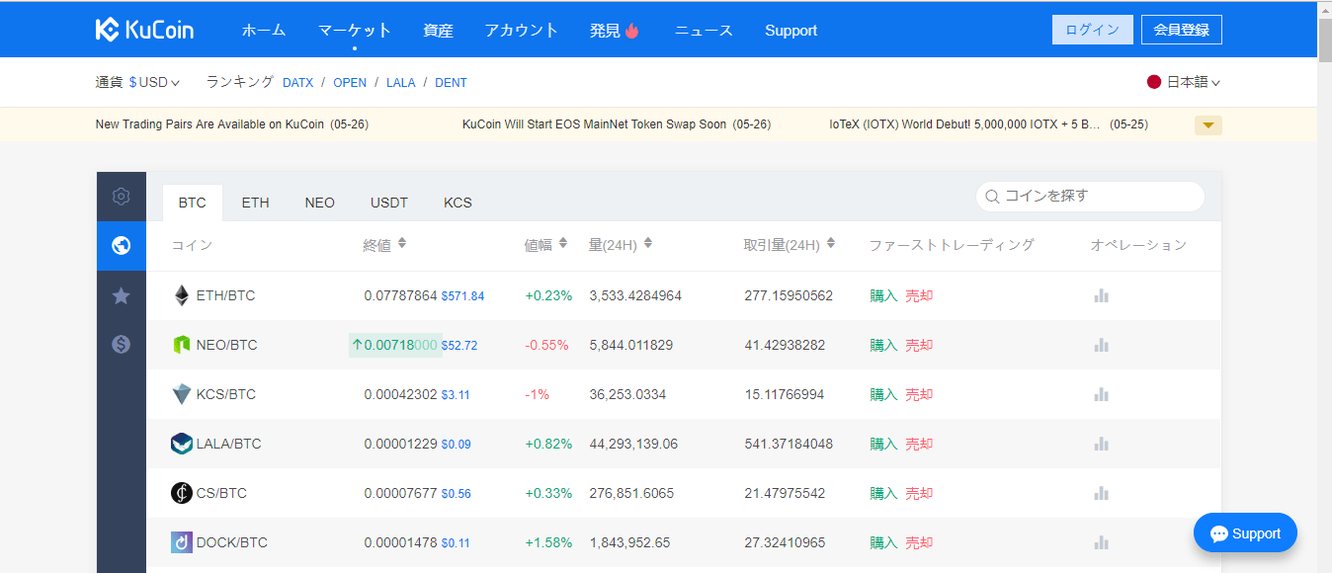Open the chart icon for LALA/BTC
The height and width of the screenshot is (573, 1332).
tap(1102, 444)
